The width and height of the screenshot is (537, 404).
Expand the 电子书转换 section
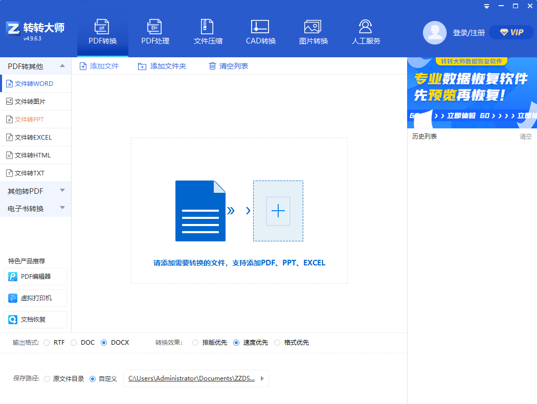pyautogui.click(x=35, y=208)
